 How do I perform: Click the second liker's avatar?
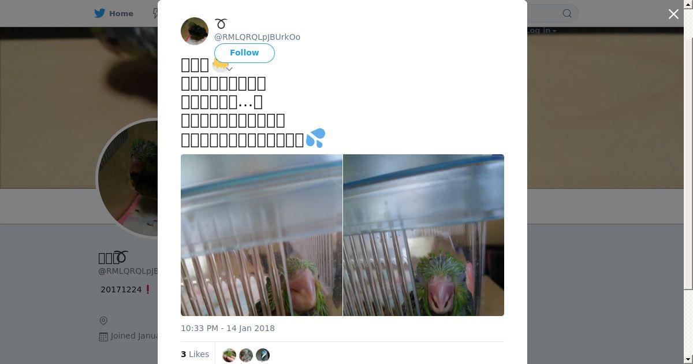click(246, 355)
